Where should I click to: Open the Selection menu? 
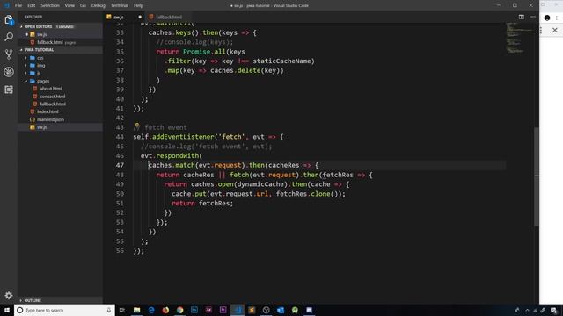click(50, 5)
